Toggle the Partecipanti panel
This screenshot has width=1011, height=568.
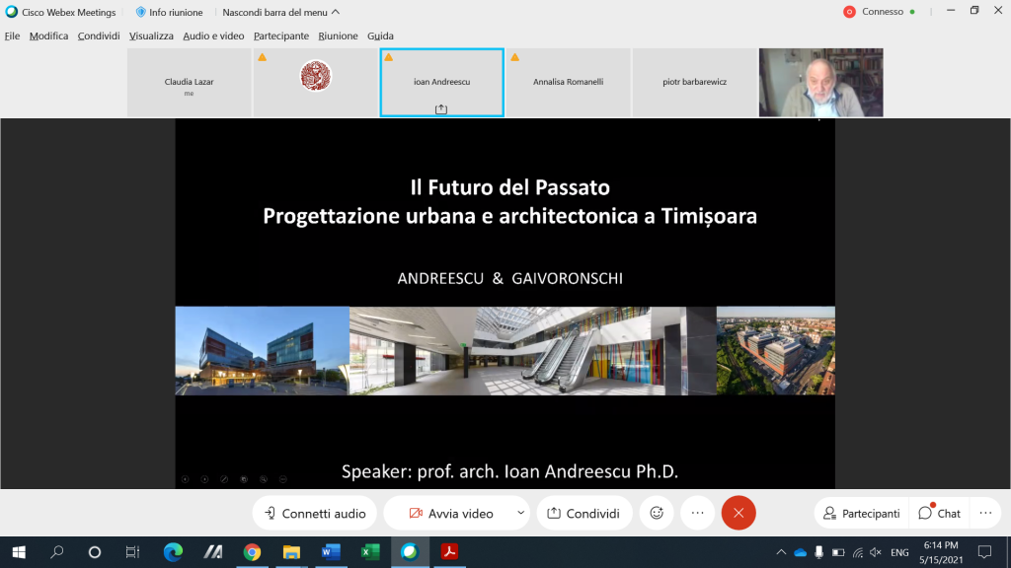861,513
